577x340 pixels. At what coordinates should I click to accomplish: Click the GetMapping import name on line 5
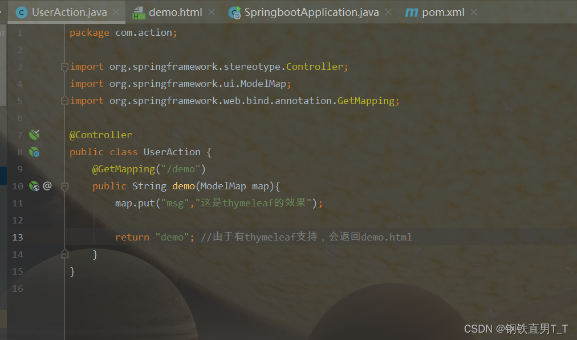tap(366, 101)
